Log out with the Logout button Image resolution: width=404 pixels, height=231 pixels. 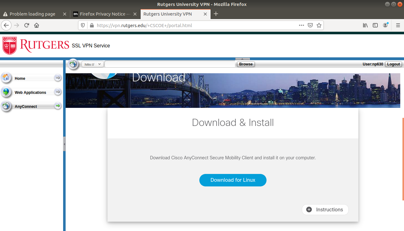coord(393,64)
